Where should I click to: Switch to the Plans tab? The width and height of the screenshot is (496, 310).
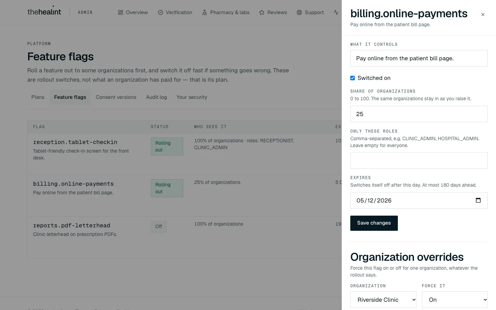[x=38, y=97]
